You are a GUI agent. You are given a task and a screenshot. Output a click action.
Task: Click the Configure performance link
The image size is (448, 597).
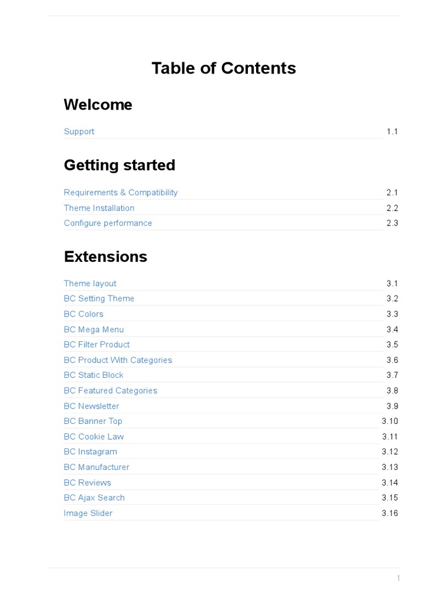[x=108, y=223]
